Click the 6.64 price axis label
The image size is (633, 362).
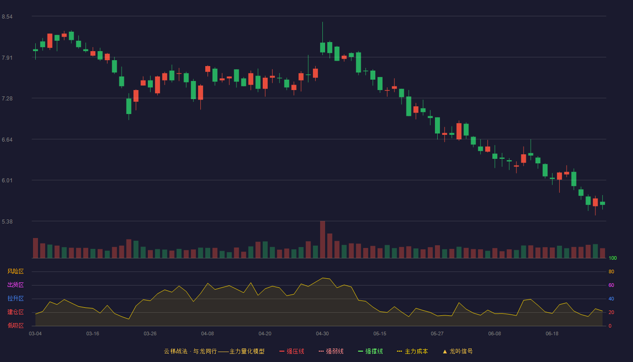click(x=7, y=140)
